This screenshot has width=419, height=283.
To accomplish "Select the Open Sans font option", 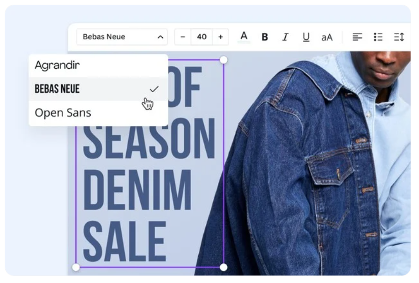I will pyautogui.click(x=98, y=113).
